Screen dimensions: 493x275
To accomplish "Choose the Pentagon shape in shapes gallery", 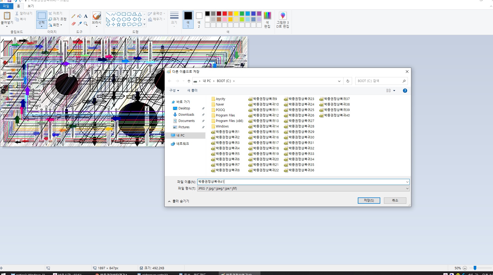I will (118, 19).
